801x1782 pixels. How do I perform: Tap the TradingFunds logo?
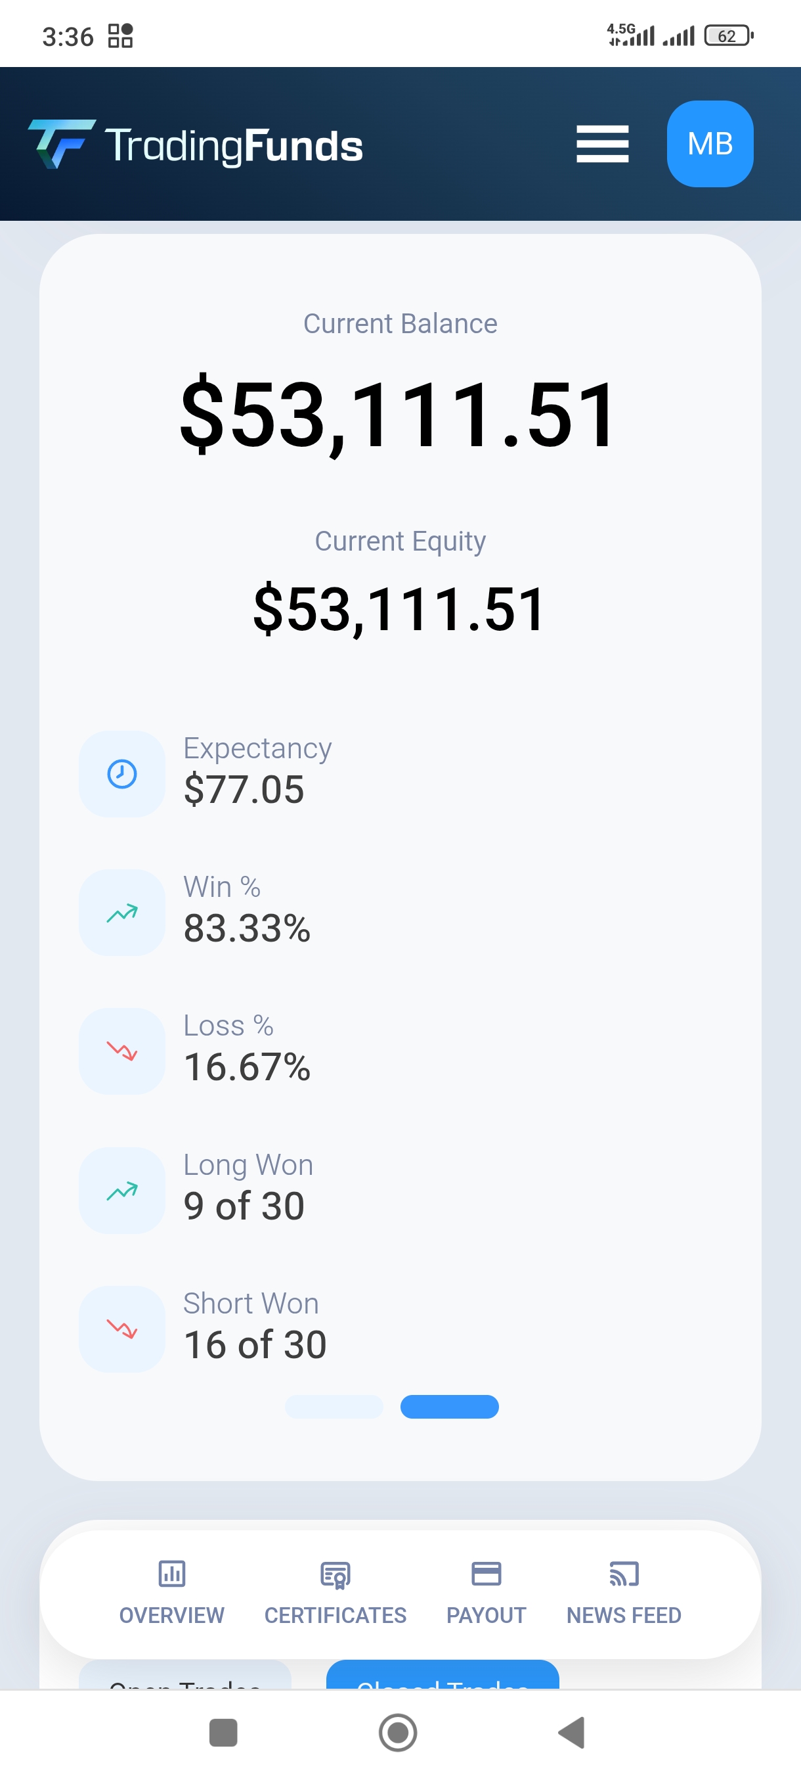pyautogui.click(x=196, y=145)
